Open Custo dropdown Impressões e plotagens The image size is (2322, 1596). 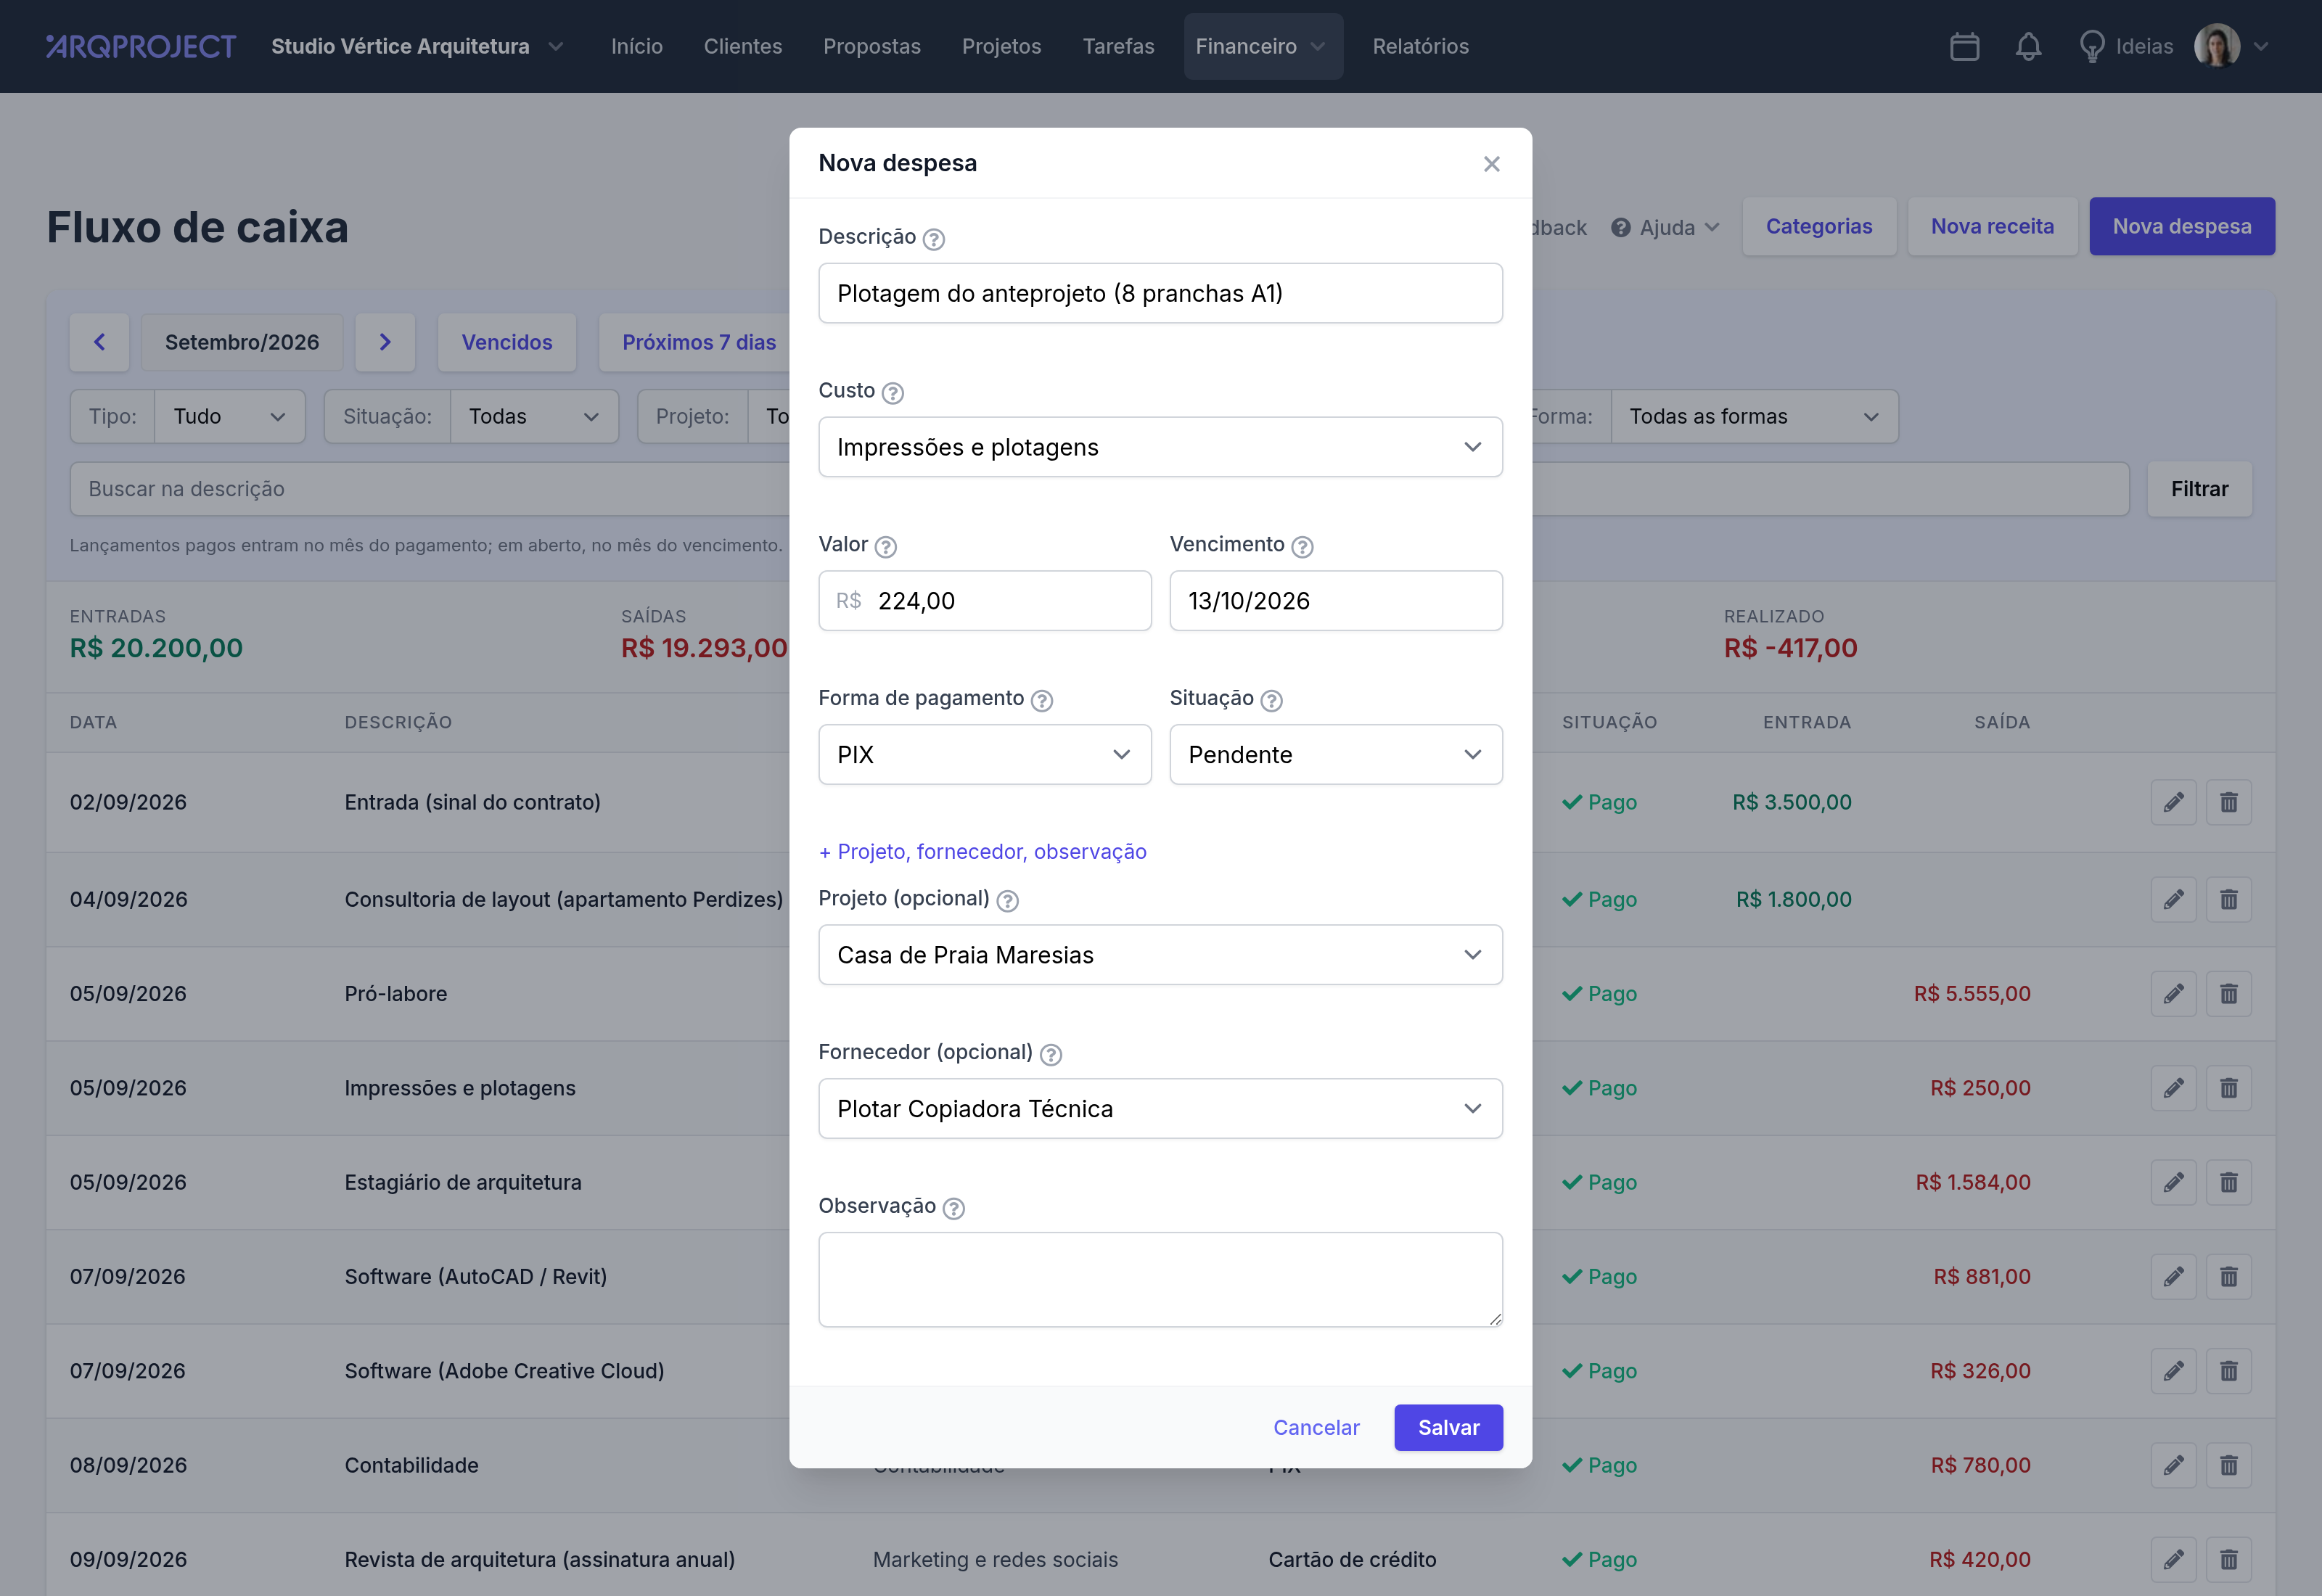[1160, 447]
